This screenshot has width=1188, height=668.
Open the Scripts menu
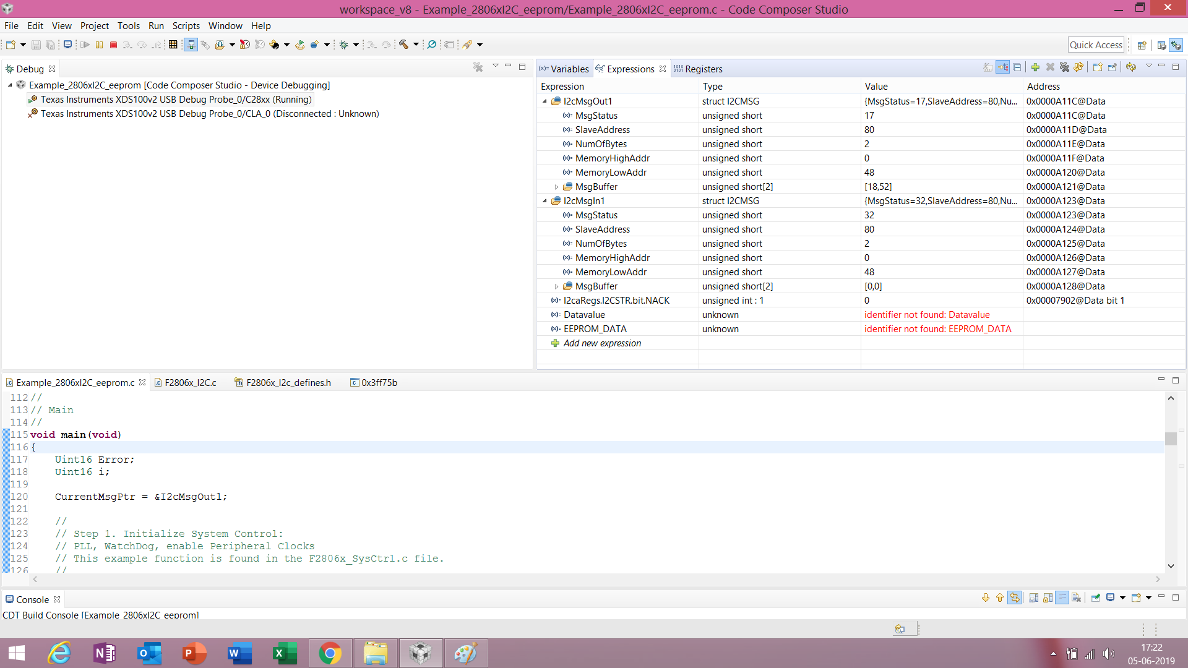pos(186,26)
